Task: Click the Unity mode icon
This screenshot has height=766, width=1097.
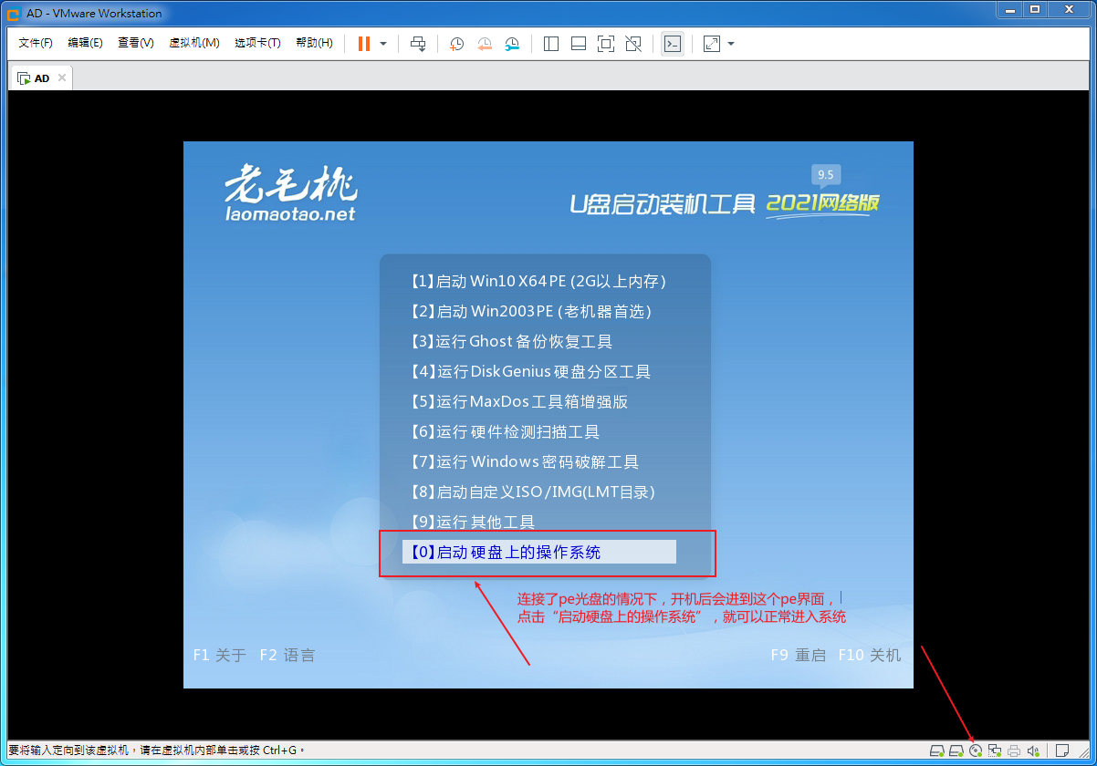Action: 633,43
